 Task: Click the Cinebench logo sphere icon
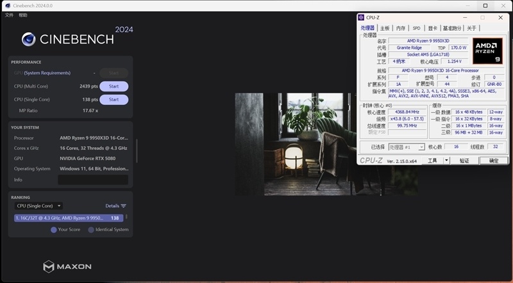click(x=29, y=39)
